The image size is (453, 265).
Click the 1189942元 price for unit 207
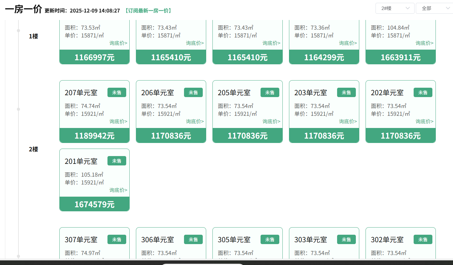click(94, 136)
